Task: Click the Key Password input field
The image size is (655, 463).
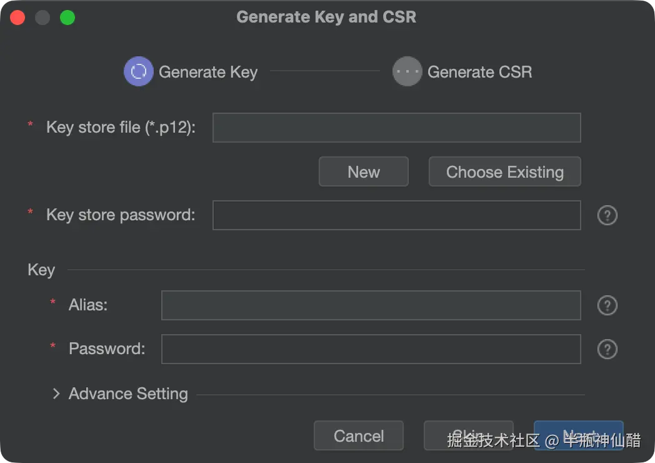Action: pos(371,349)
